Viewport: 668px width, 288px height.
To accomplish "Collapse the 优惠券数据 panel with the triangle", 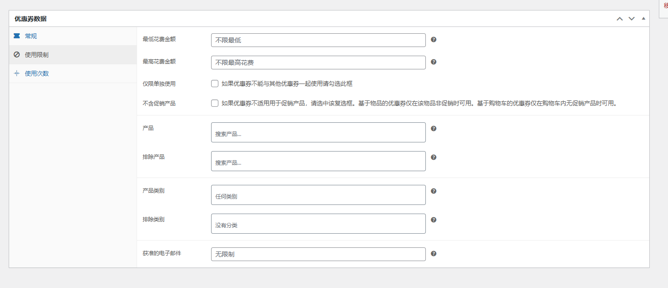I will click(x=643, y=19).
